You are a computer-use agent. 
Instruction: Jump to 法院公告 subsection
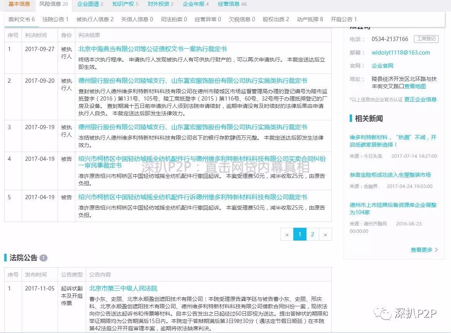[55, 19]
